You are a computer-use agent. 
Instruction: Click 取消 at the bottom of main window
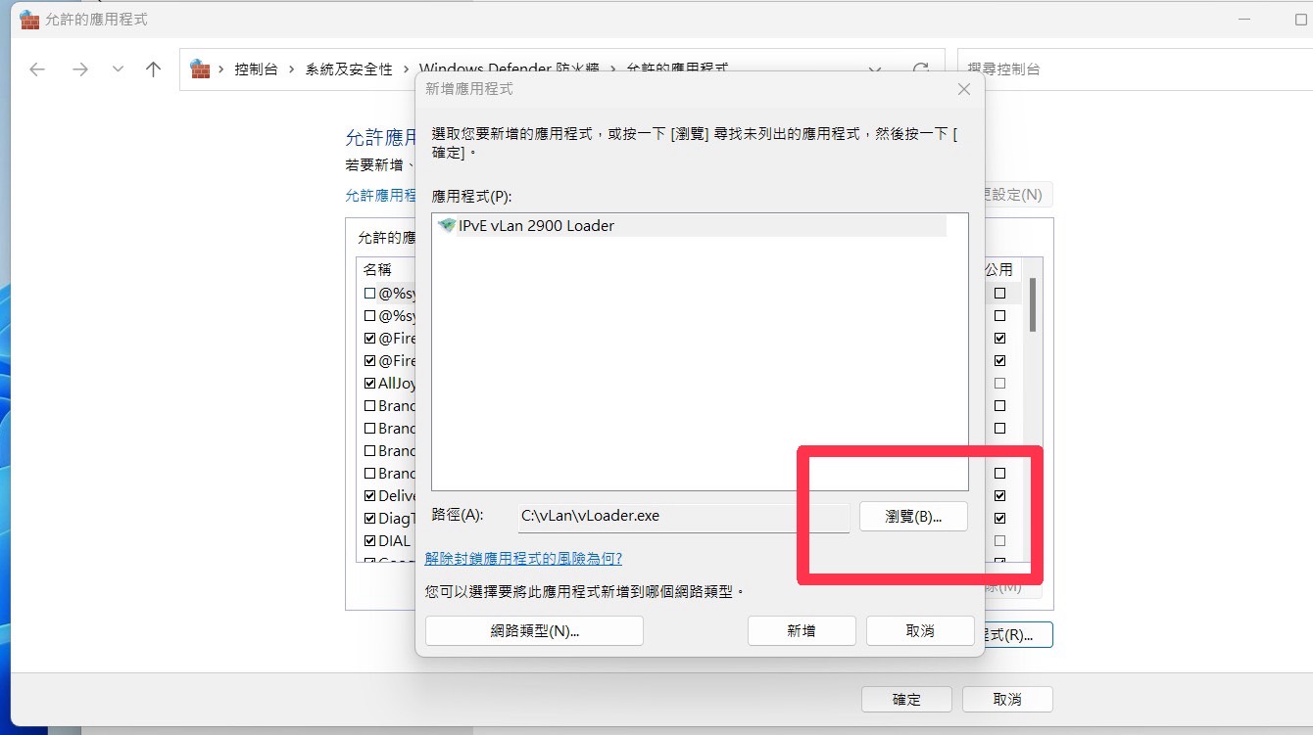(1007, 700)
